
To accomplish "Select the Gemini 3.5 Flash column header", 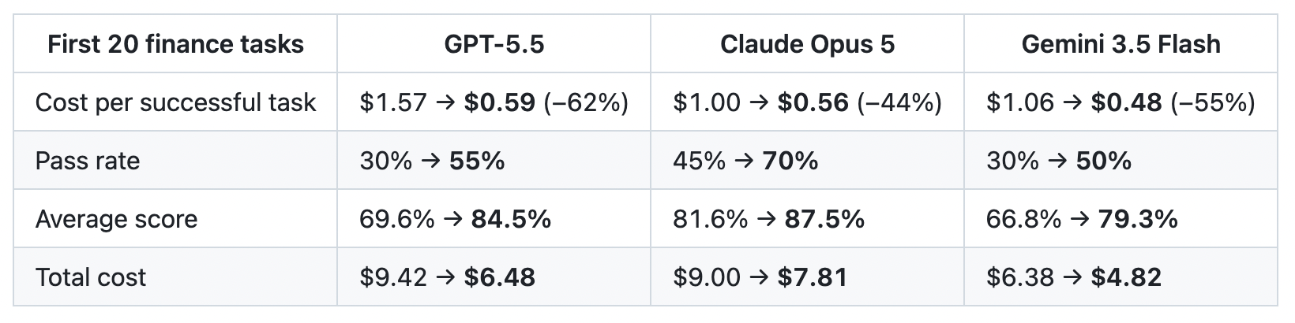I will click(x=1120, y=44).
